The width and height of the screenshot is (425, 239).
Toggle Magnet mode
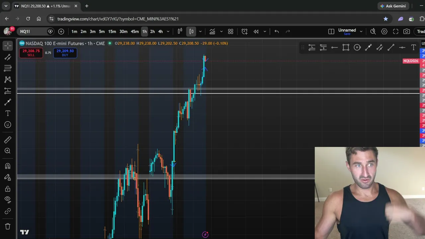pos(8,166)
